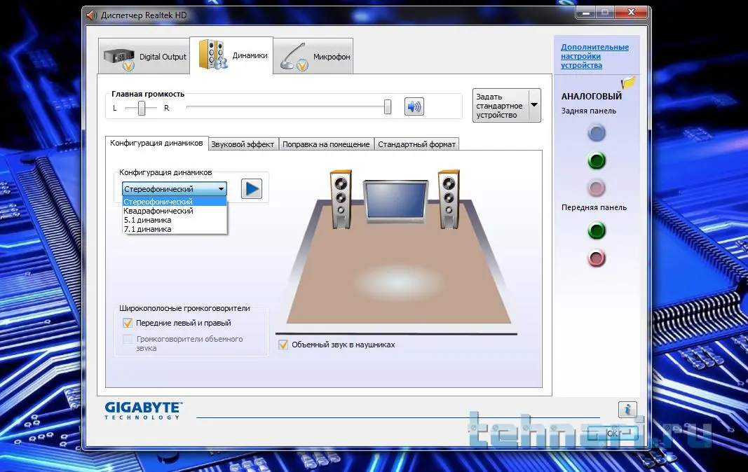Open the Конфигурация динамиков sub-tab

click(156, 143)
